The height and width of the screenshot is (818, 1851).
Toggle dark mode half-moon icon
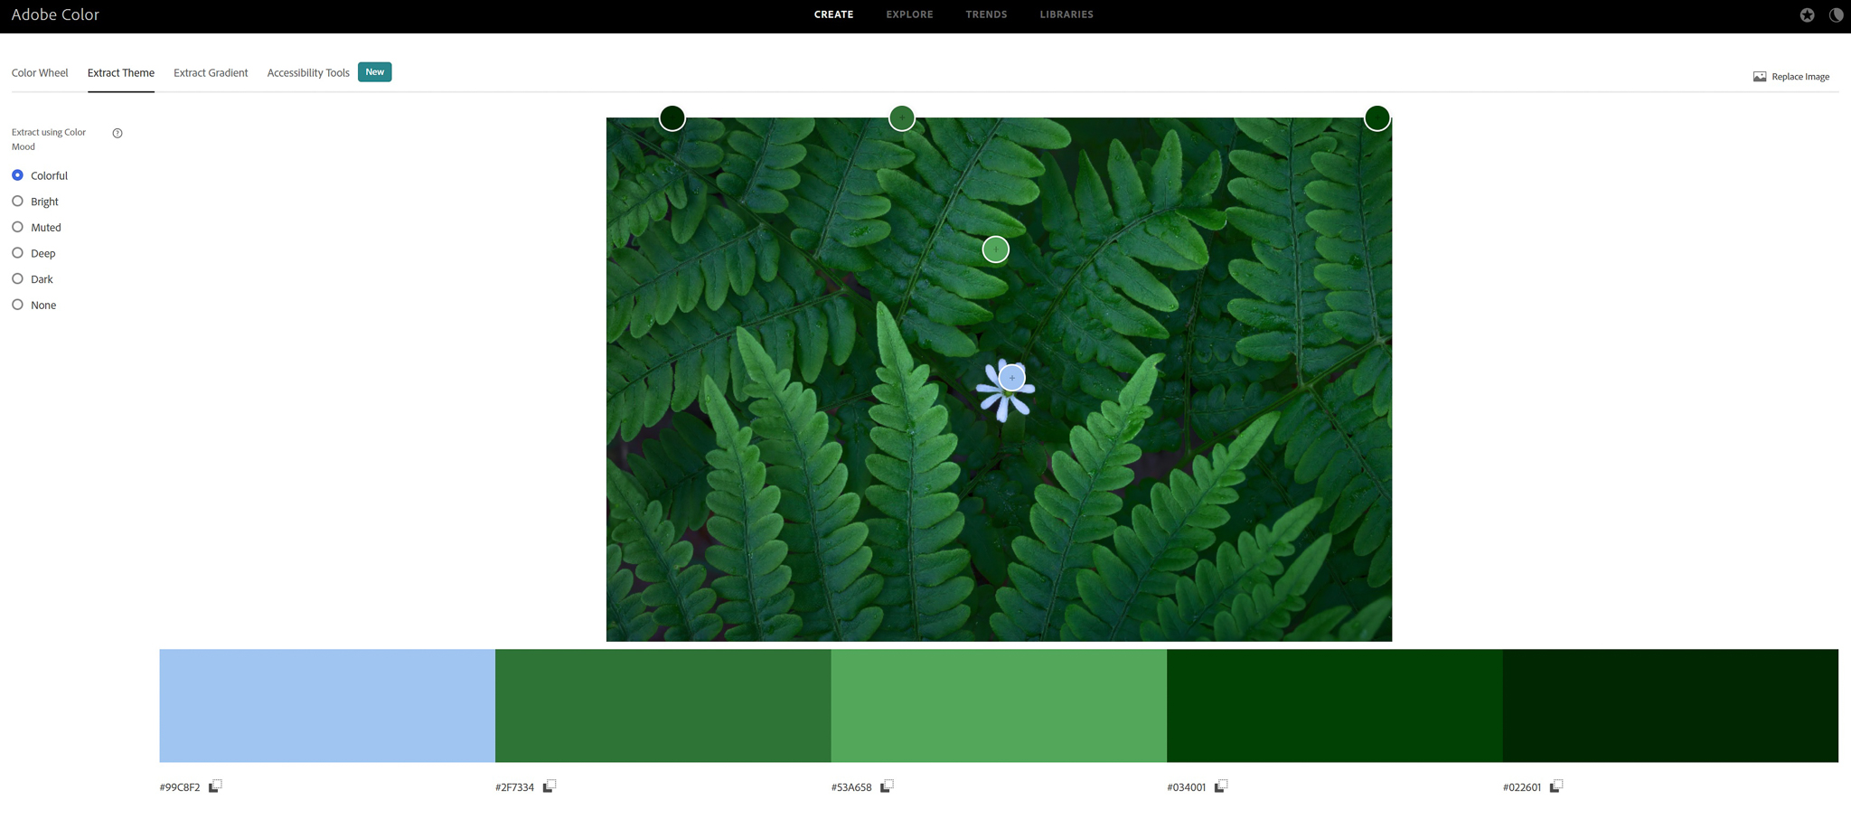point(1836,14)
